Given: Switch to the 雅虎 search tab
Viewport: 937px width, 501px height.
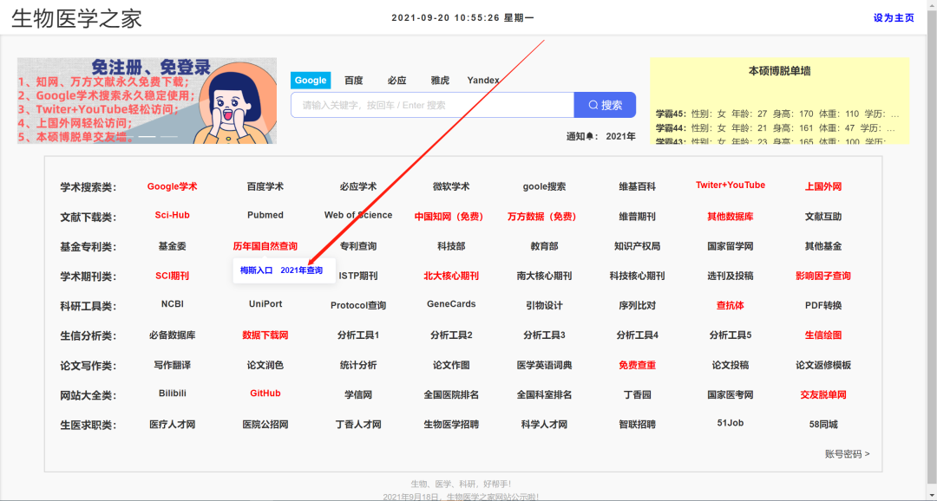Looking at the screenshot, I should click(441, 80).
